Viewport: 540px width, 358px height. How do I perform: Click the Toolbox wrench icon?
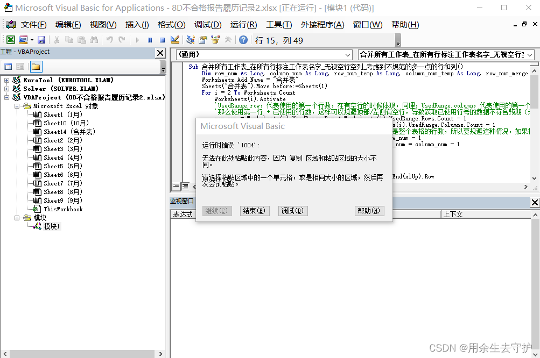point(228,40)
